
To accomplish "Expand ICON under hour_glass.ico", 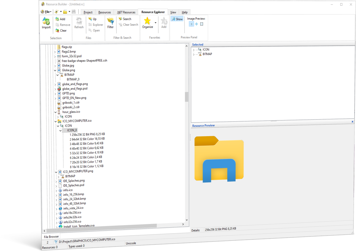I will [x=58, y=117].
